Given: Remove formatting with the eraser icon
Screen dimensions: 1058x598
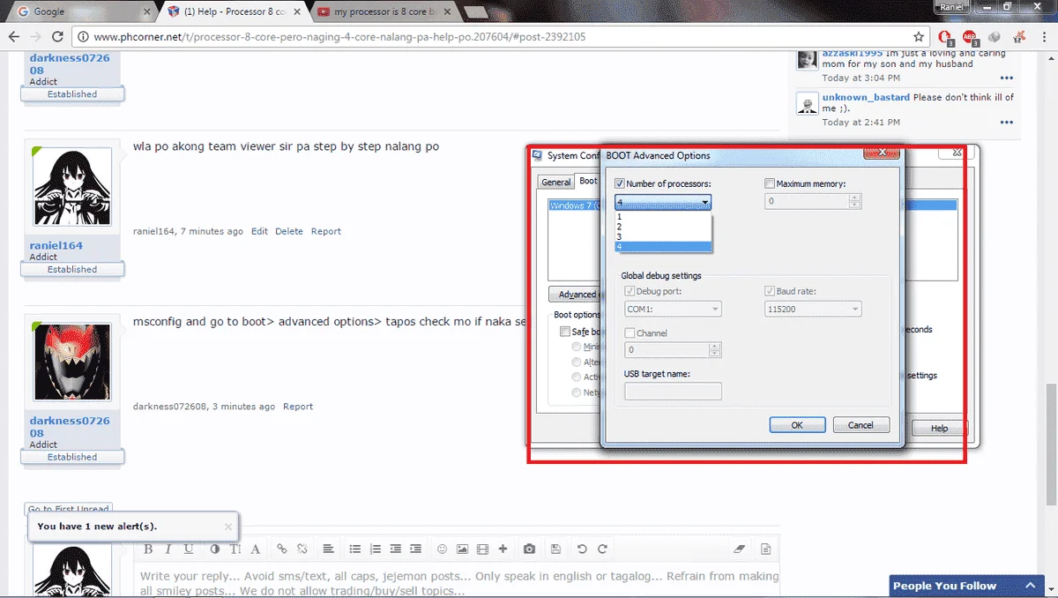Looking at the screenshot, I should click(740, 549).
